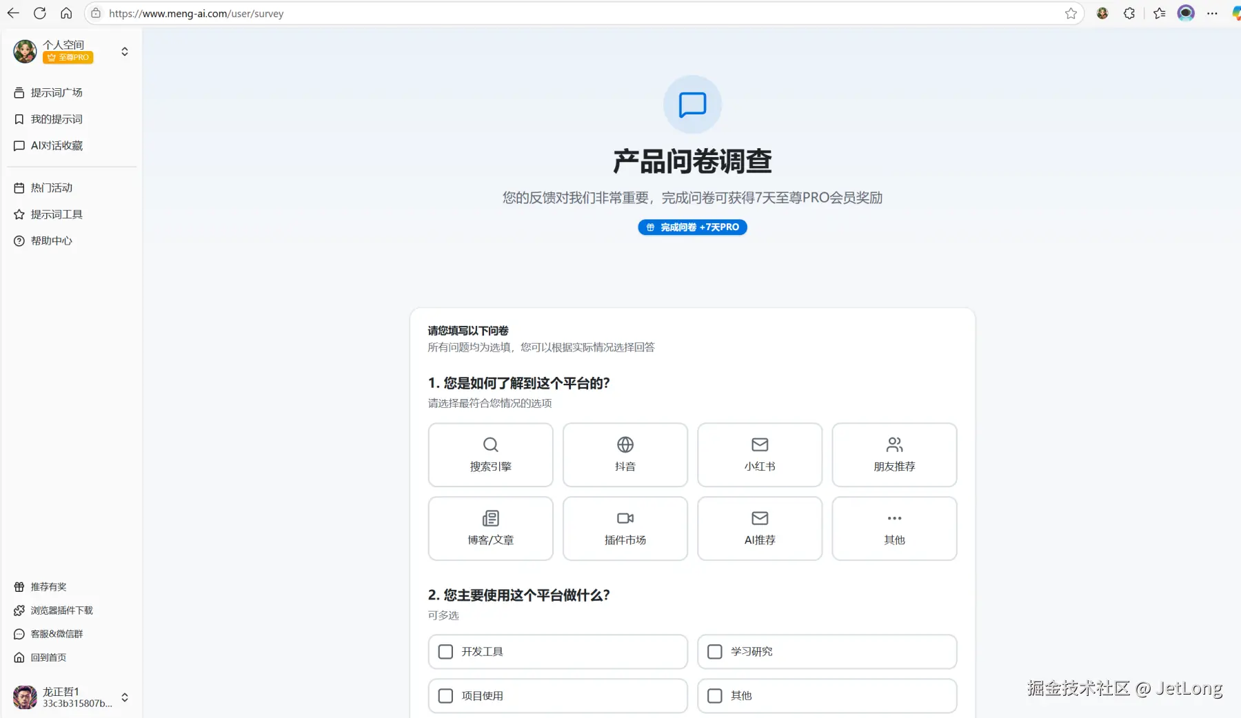Click 推荐有奖 link
The width and height of the screenshot is (1241, 718).
point(48,587)
